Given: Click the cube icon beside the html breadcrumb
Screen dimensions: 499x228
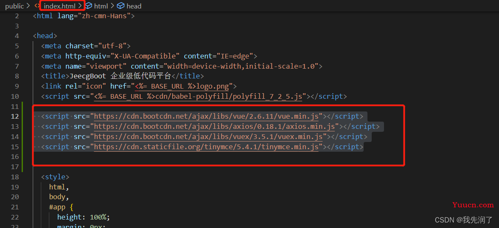Looking at the screenshot, I should 89,6.
